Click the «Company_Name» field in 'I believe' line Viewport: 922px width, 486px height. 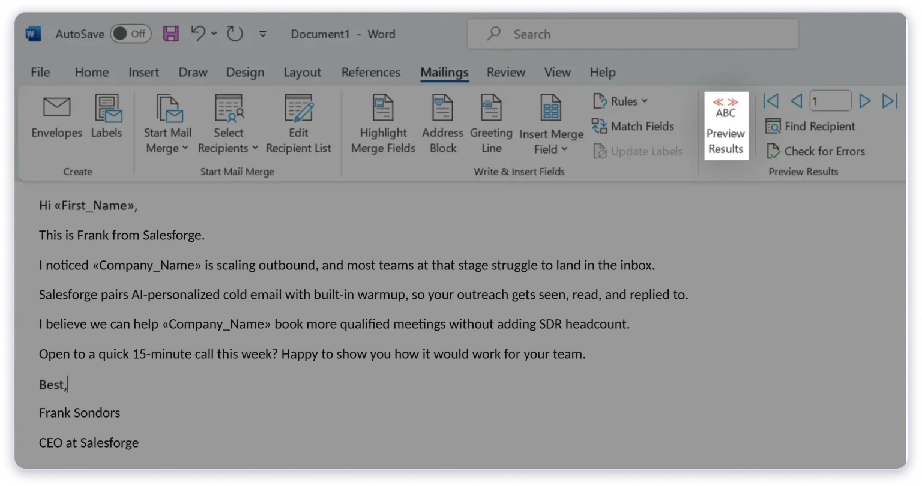pyautogui.click(x=217, y=324)
